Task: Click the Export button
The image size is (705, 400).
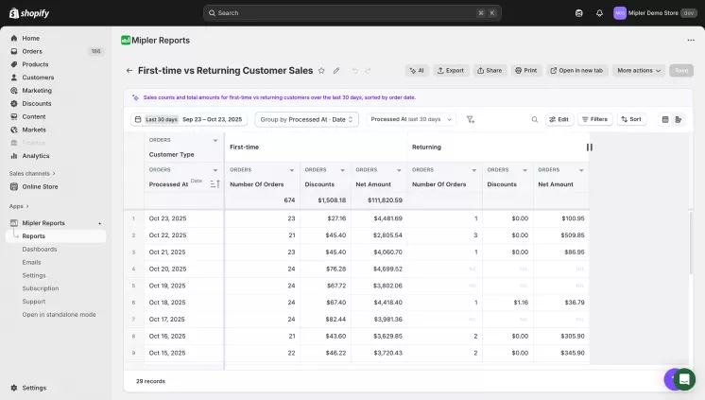Action: click(x=450, y=71)
